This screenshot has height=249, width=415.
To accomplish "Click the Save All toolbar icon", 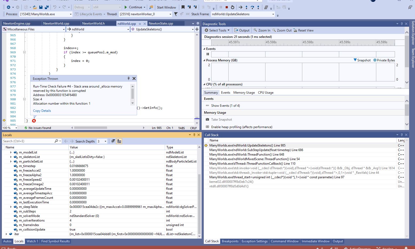I will (x=46, y=7).
